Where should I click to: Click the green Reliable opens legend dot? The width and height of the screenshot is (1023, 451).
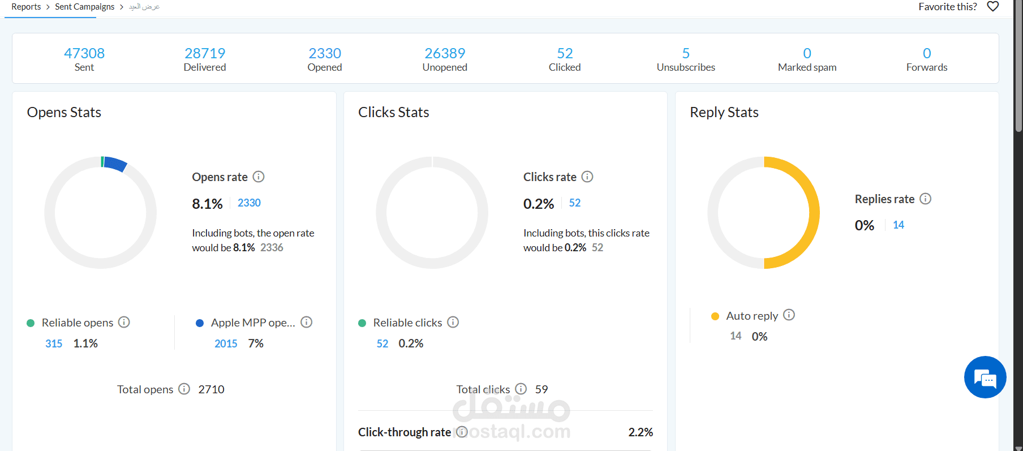[31, 323]
